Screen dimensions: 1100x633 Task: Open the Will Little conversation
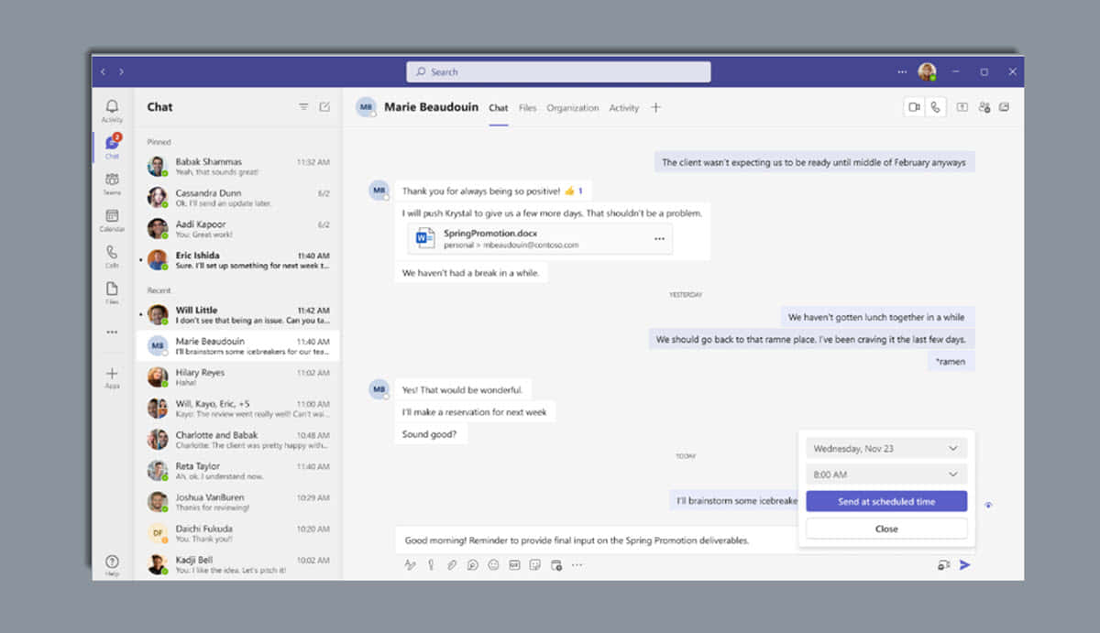click(x=237, y=315)
